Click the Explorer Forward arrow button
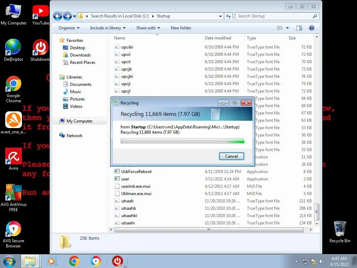The image size is (357, 268). (67, 16)
